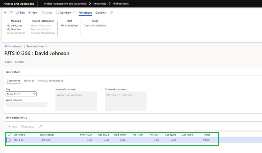The width and height of the screenshot is (262, 153).
Task: Open Expense transactions
Action: click(x=43, y=33)
